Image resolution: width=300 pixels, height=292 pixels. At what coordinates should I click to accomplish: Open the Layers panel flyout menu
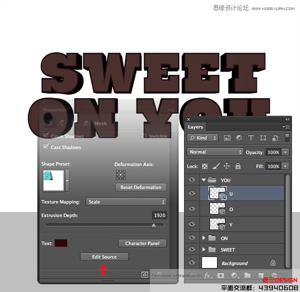[286, 127]
